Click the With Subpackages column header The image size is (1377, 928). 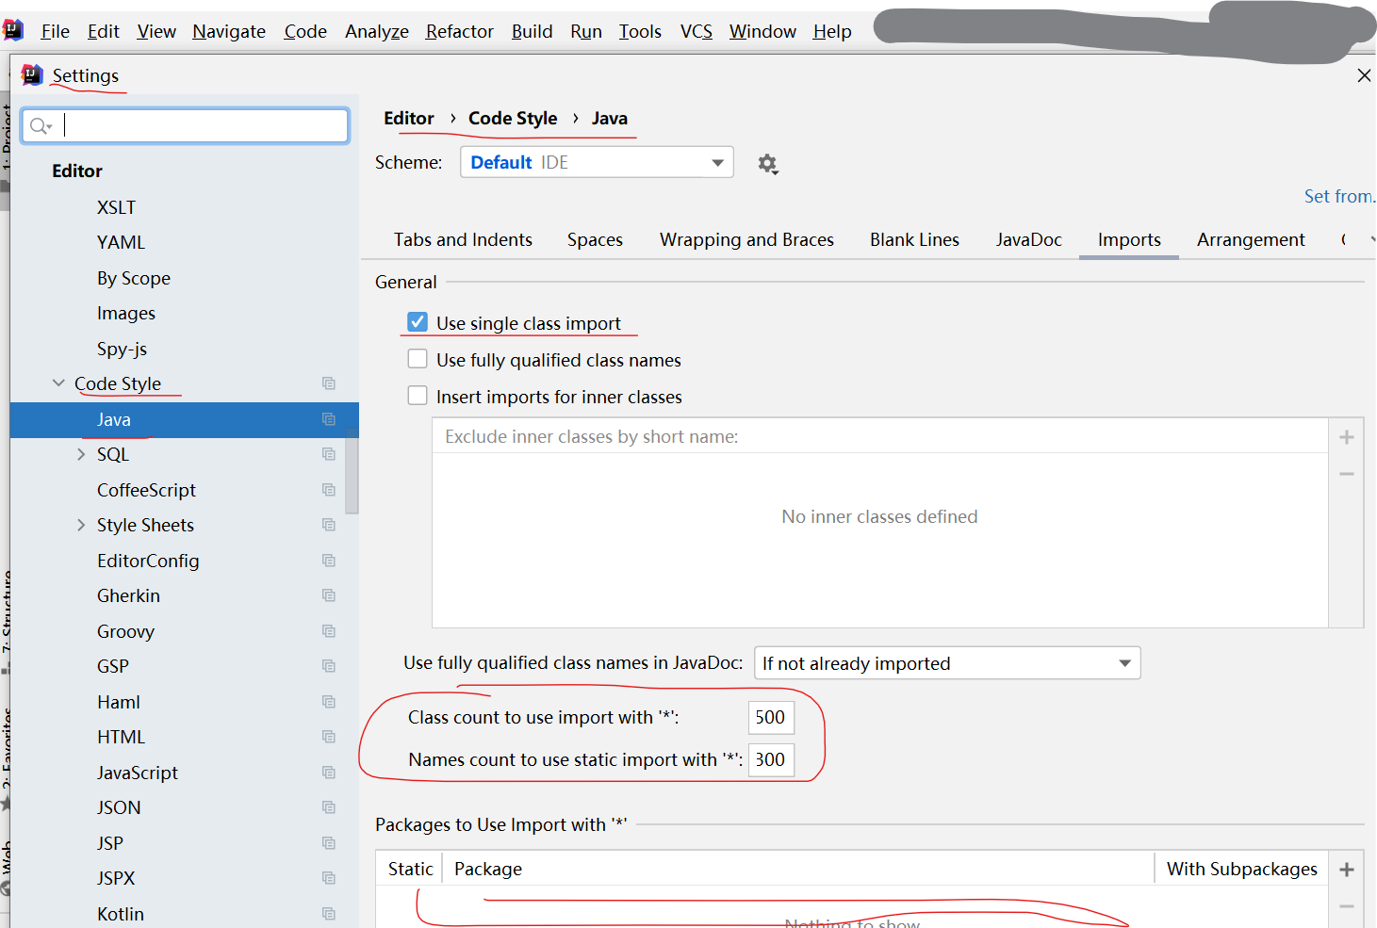(x=1241, y=869)
